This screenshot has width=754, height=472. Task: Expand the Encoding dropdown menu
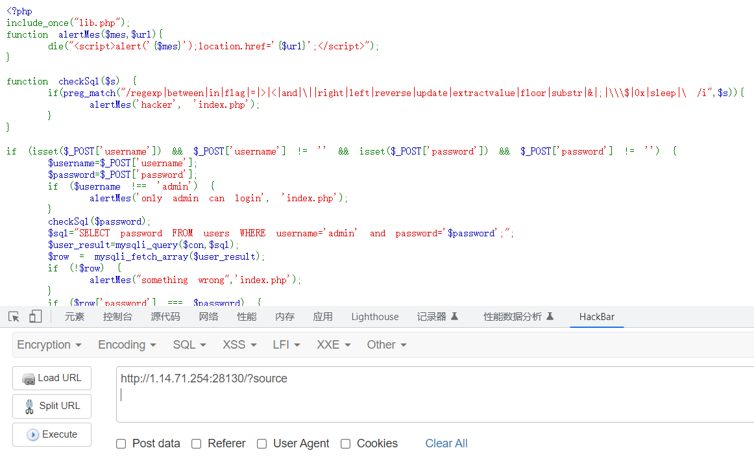[x=127, y=345]
